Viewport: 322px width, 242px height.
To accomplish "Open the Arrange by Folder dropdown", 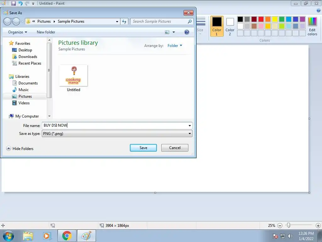I will [x=175, y=46].
